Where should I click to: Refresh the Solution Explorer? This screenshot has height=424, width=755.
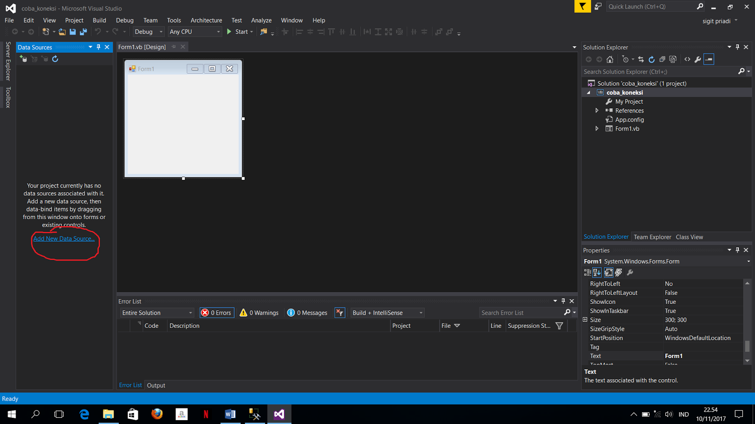coord(652,59)
